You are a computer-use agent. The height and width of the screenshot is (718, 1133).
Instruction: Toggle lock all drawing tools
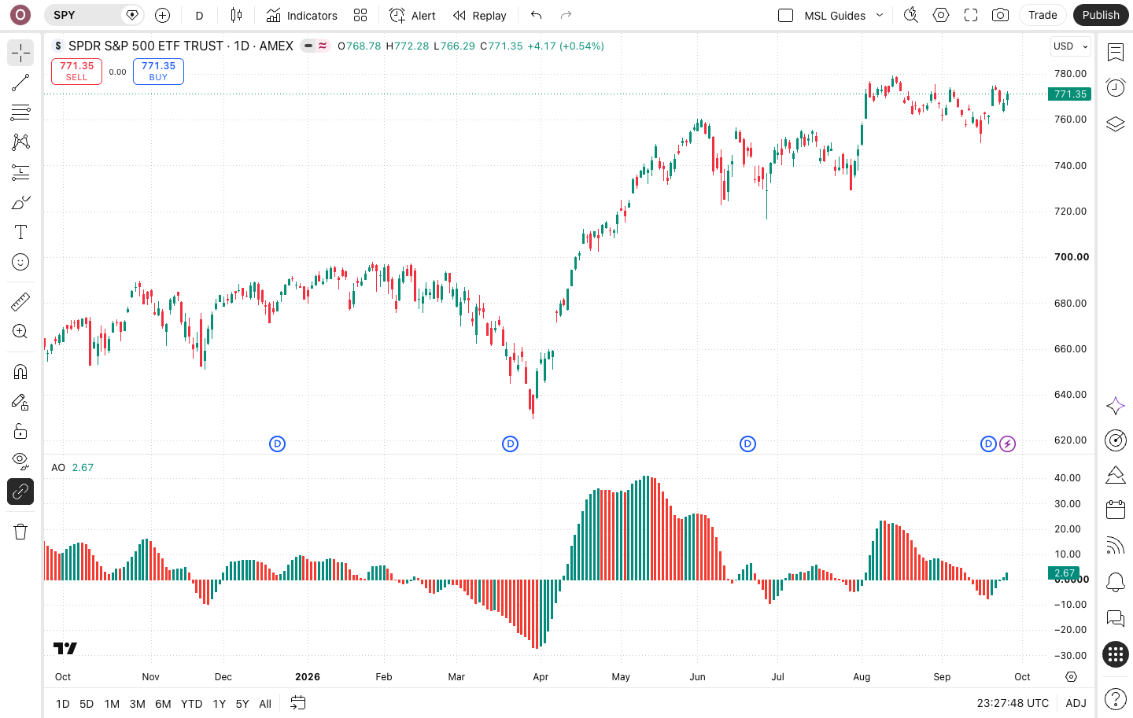(20, 432)
